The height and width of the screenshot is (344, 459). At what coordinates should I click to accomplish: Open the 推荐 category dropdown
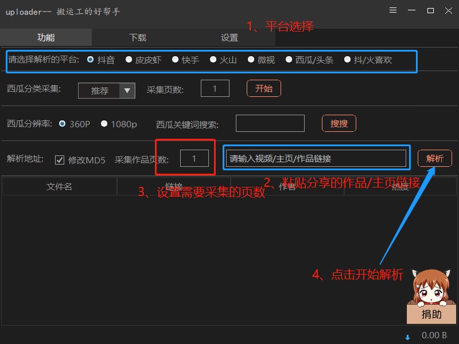coord(107,91)
